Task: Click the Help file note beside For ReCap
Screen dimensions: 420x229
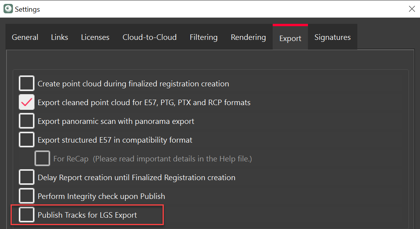Action: 172,159
